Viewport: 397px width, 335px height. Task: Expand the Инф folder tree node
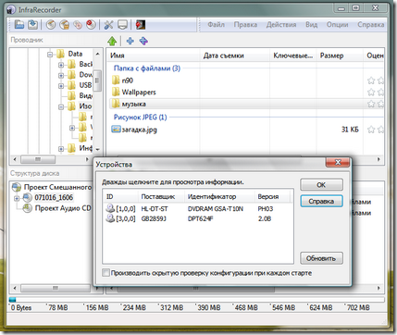click(61, 149)
